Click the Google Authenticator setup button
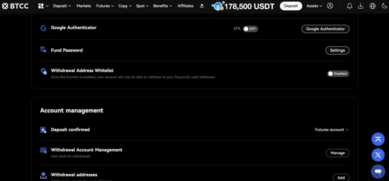Image resolution: width=389 pixels, height=181 pixels. point(326,29)
